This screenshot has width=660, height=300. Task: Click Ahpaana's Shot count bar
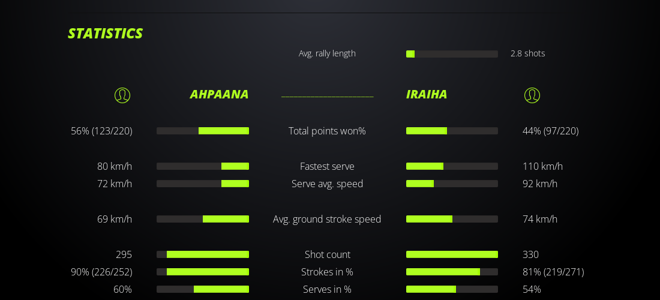203,254
